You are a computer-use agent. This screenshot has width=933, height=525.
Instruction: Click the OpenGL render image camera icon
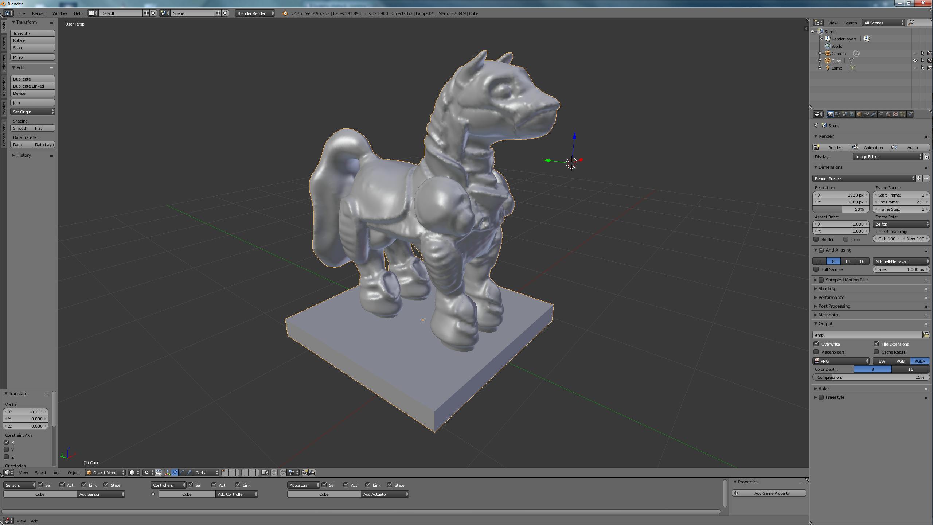pos(305,472)
